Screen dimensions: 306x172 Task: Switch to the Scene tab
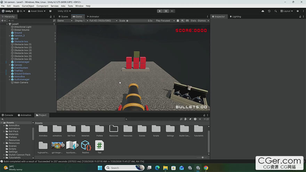pos(63,17)
